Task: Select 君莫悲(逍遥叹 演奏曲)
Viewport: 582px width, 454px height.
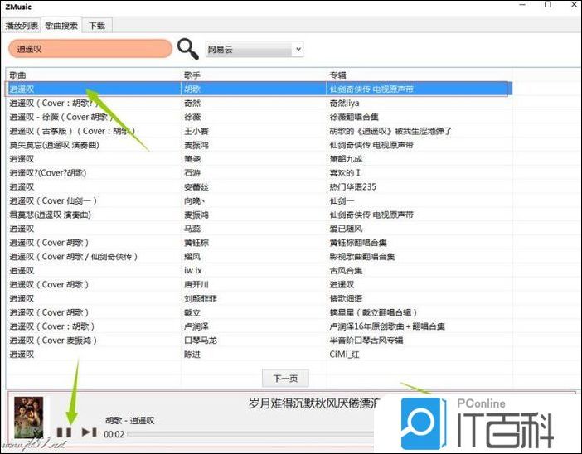Action: pos(259,215)
